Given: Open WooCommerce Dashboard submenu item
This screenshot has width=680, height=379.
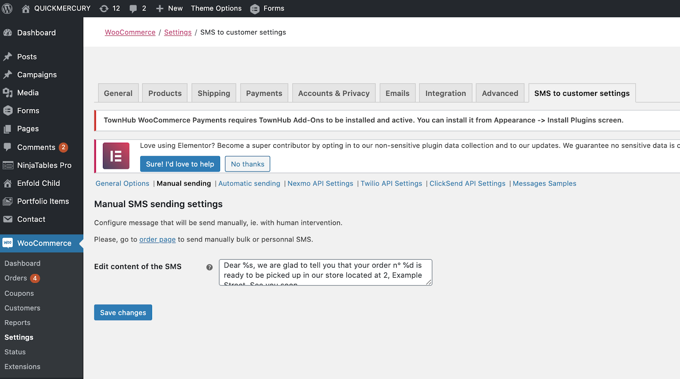Looking at the screenshot, I should pyautogui.click(x=23, y=264).
